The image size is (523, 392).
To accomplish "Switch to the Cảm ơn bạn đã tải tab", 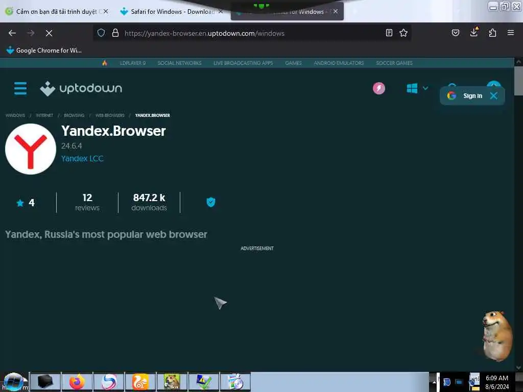I will pyautogui.click(x=57, y=12).
